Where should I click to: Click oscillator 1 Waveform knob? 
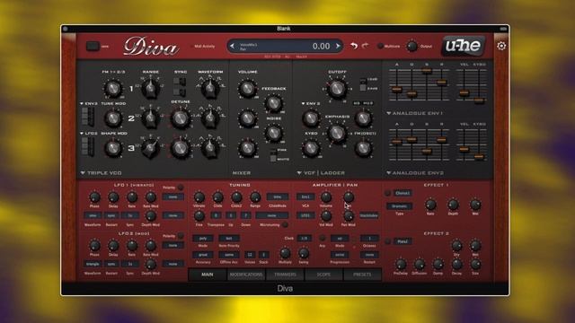[x=210, y=88]
